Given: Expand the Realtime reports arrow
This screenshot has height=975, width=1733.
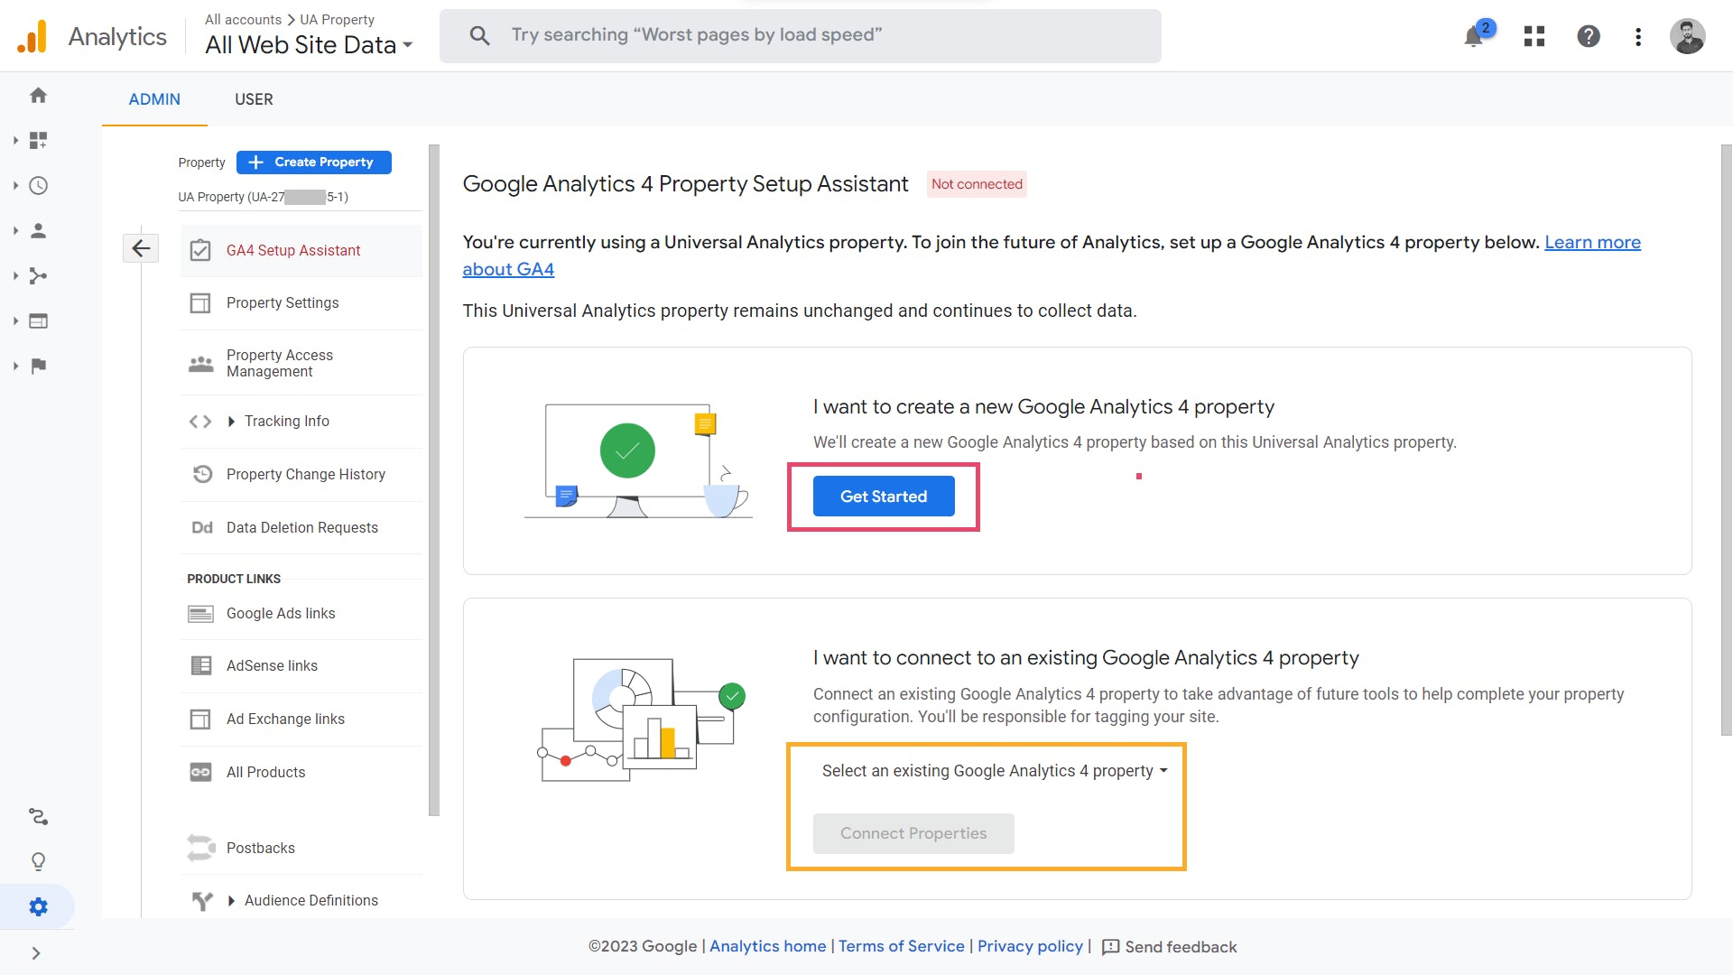Looking at the screenshot, I should (15, 185).
